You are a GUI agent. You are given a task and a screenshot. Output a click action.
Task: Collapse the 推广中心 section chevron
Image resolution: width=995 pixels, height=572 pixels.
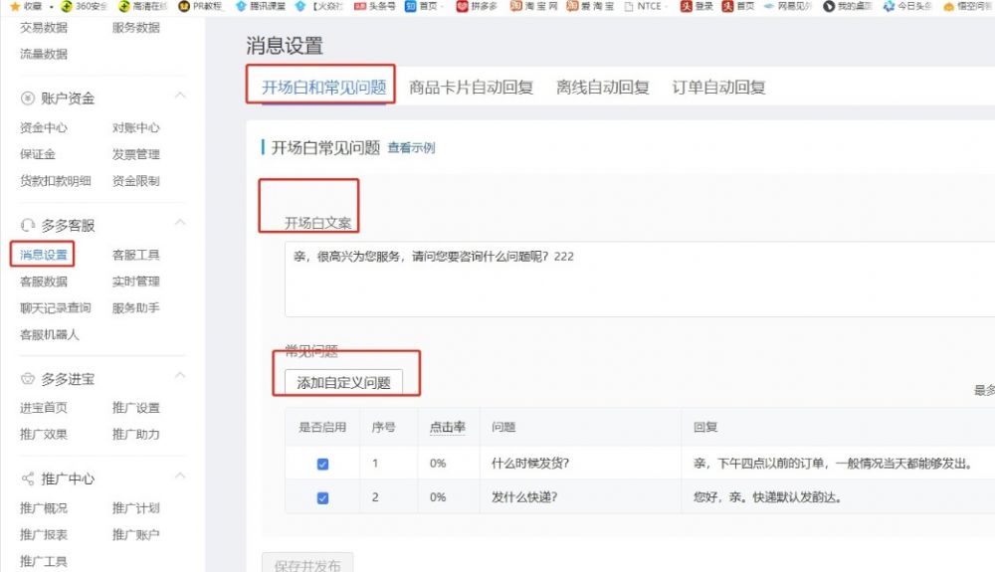coord(180,476)
